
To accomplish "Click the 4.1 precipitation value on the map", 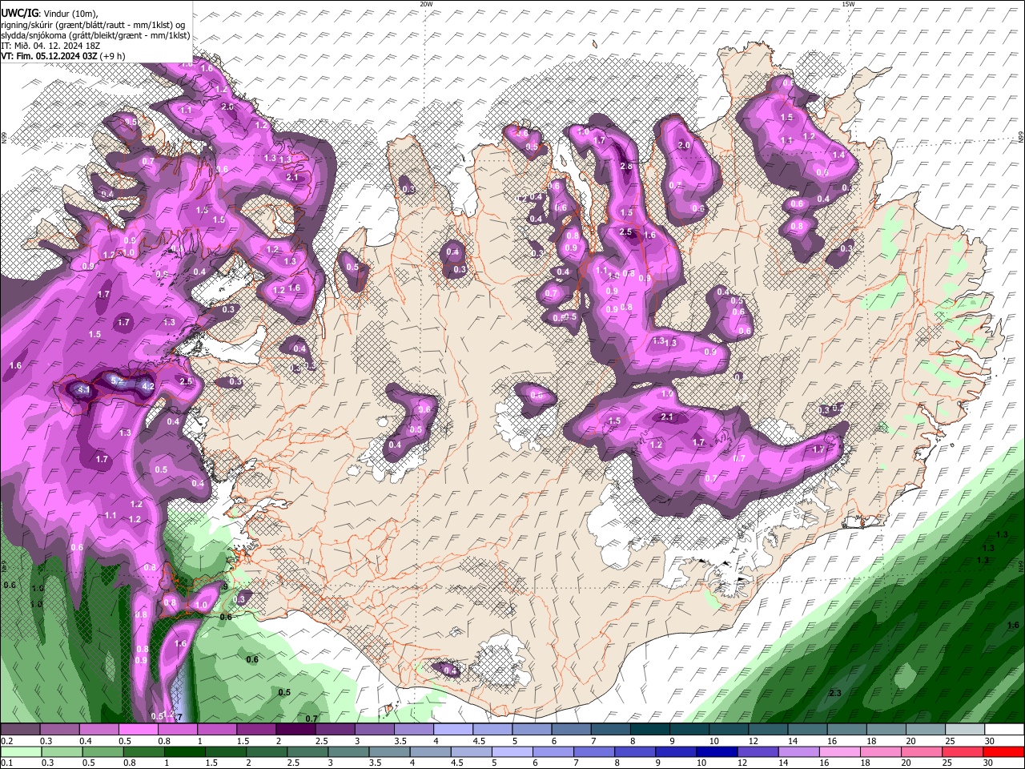I will point(83,390).
